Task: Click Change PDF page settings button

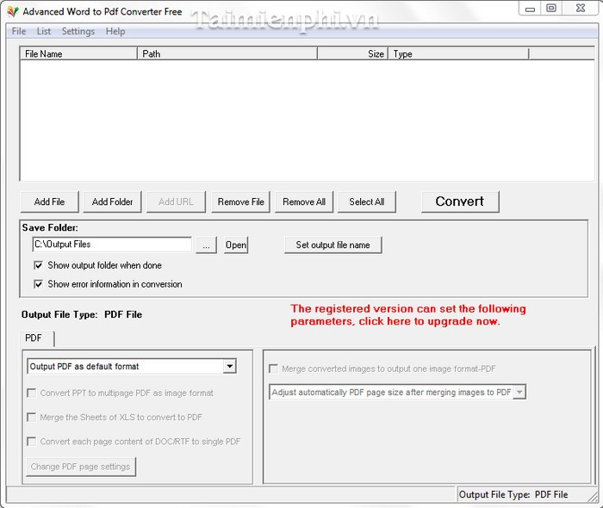Action: coord(81,467)
